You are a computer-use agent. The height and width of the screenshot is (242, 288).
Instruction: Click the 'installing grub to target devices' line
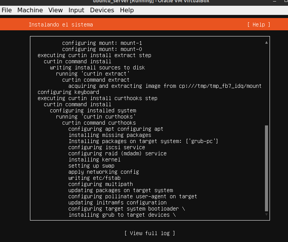122,215
